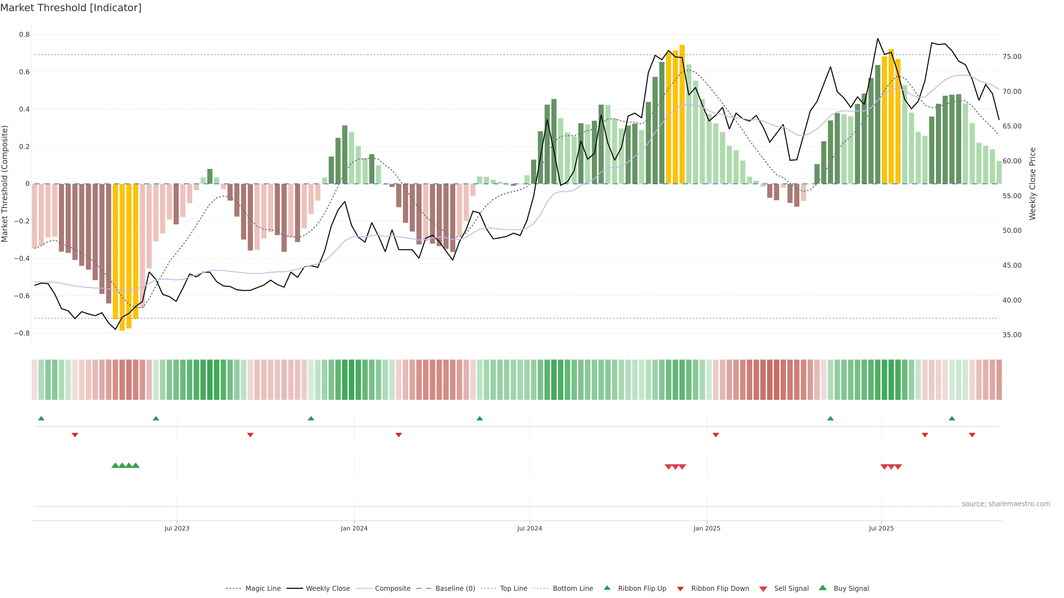1064x598 pixels.
Task: Select flip-up marker between Jan 2024 and Jul 2024
Action: pos(480,419)
